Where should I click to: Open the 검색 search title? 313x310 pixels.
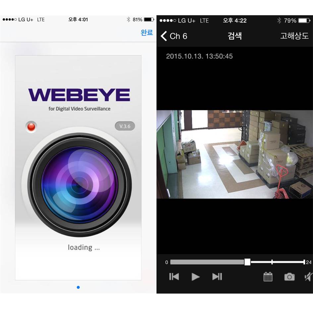[x=235, y=36]
